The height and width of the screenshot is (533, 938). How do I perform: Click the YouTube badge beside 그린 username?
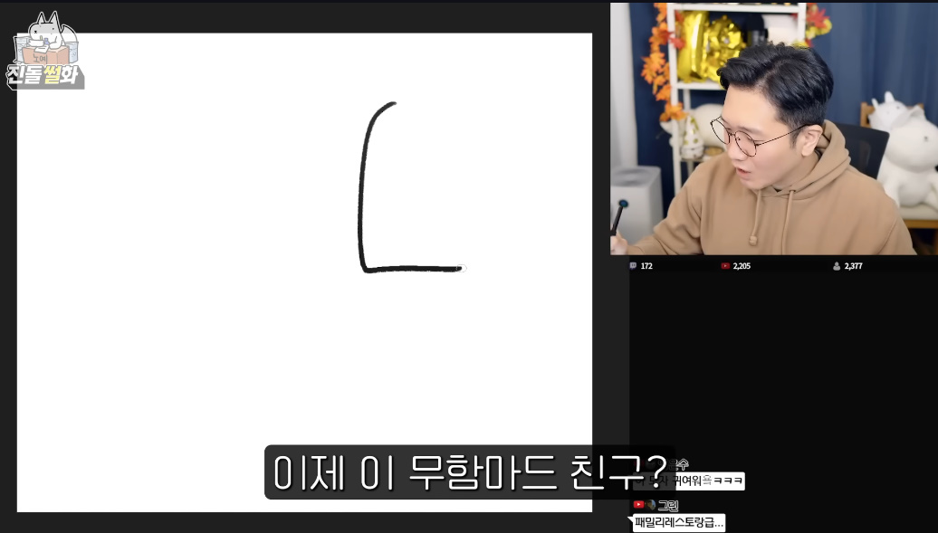(638, 505)
